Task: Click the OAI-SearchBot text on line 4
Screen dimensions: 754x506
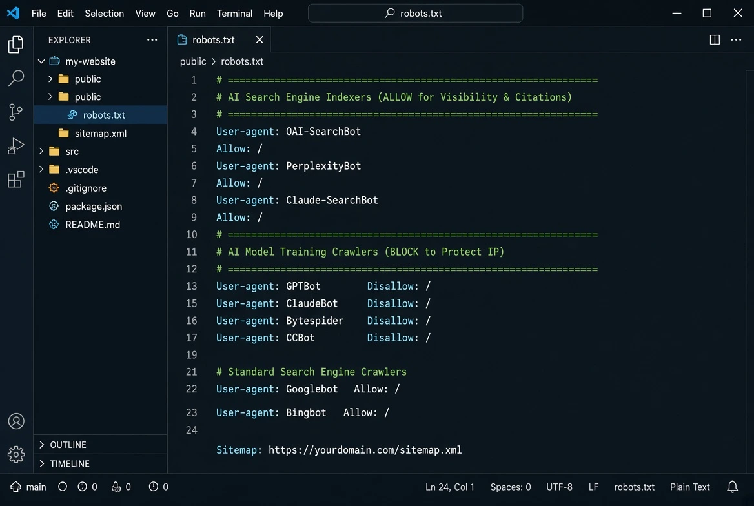Action: pos(323,131)
